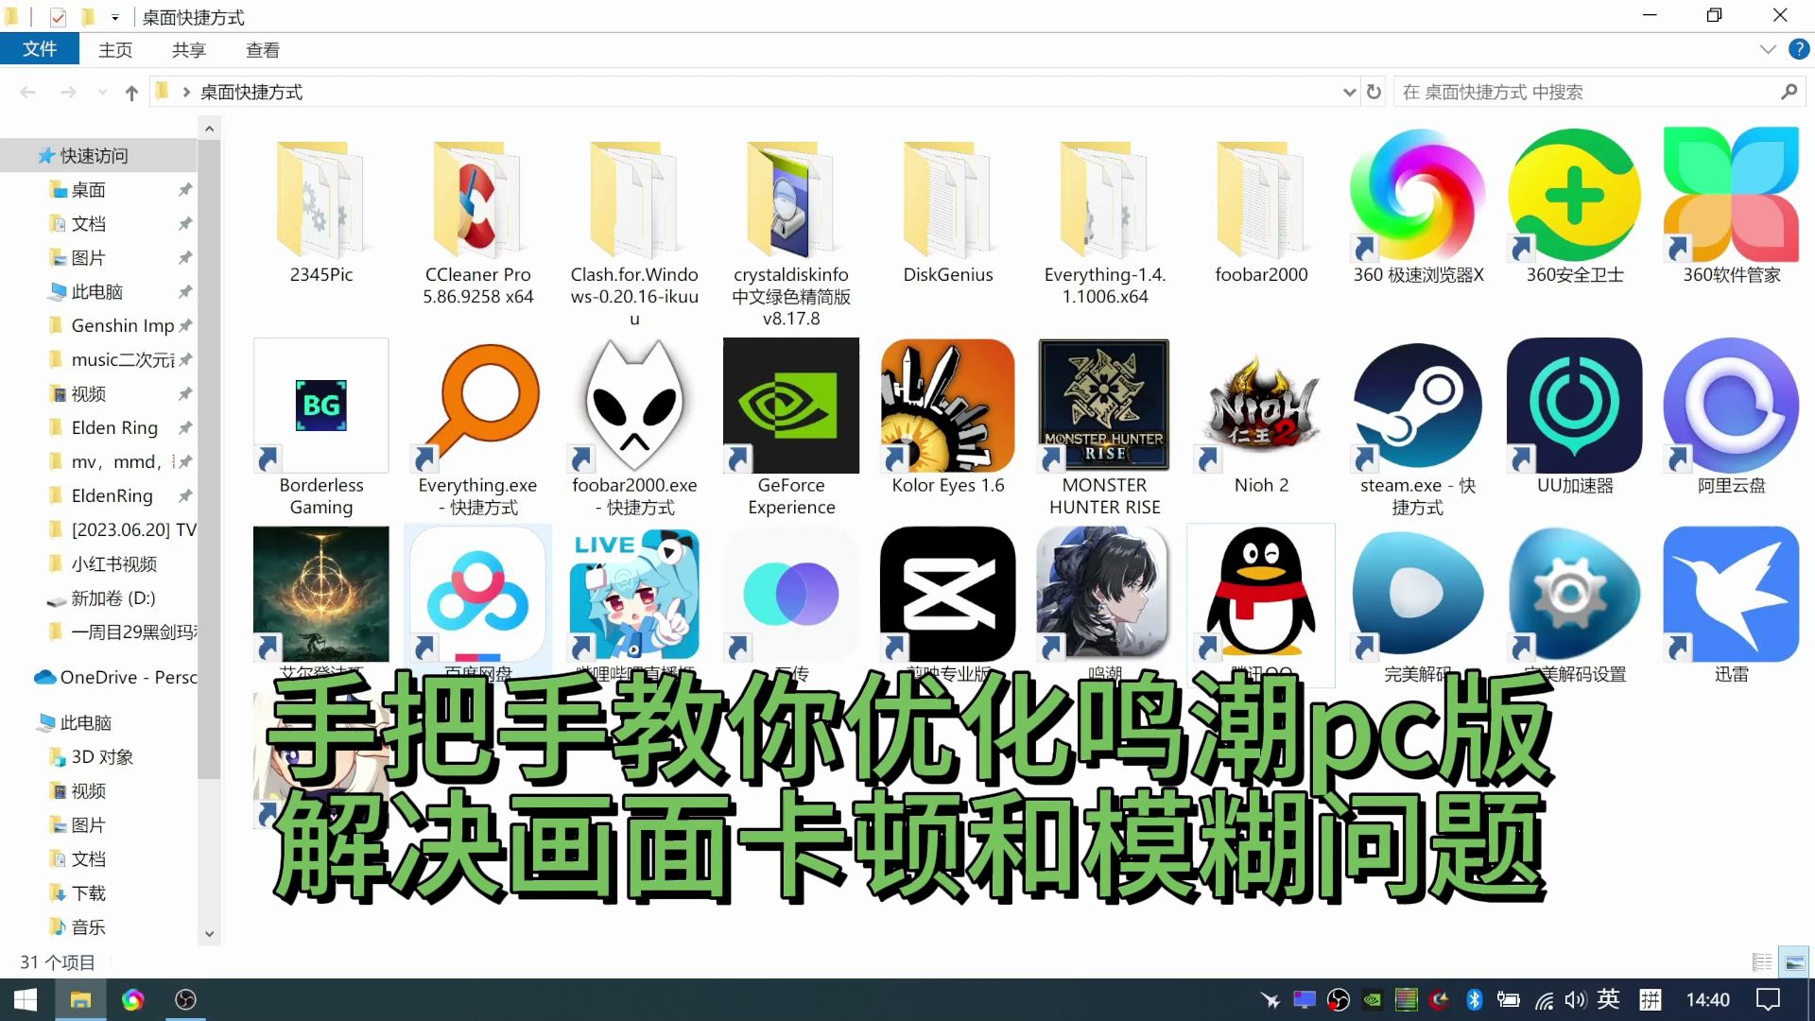
Task: Switch to the 查看 ribbon tab
Action: click(263, 50)
